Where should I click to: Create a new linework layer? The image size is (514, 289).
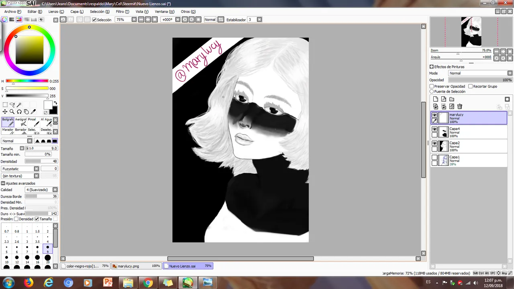443,99
